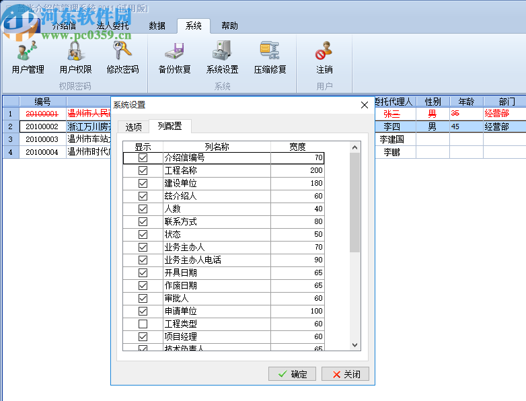
Task: Switch to the 选项 tab in dialog
Action: point(133,127)
